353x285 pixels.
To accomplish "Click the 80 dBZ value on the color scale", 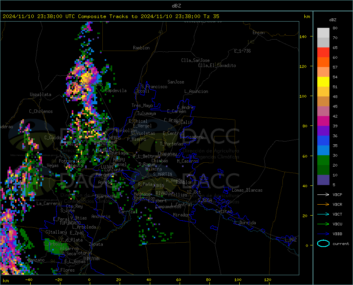I will (x=335, y=28).
